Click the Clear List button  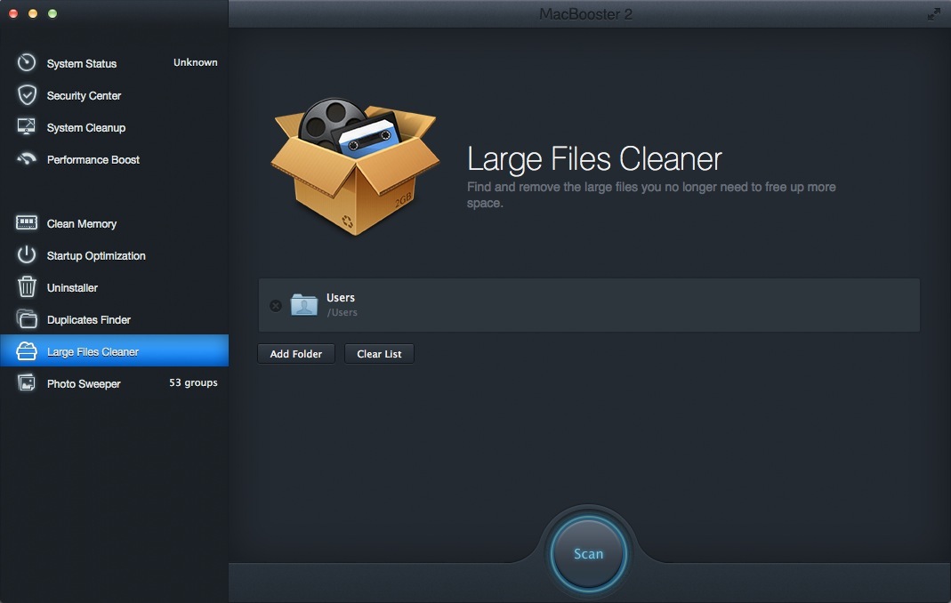coord(379,354)
